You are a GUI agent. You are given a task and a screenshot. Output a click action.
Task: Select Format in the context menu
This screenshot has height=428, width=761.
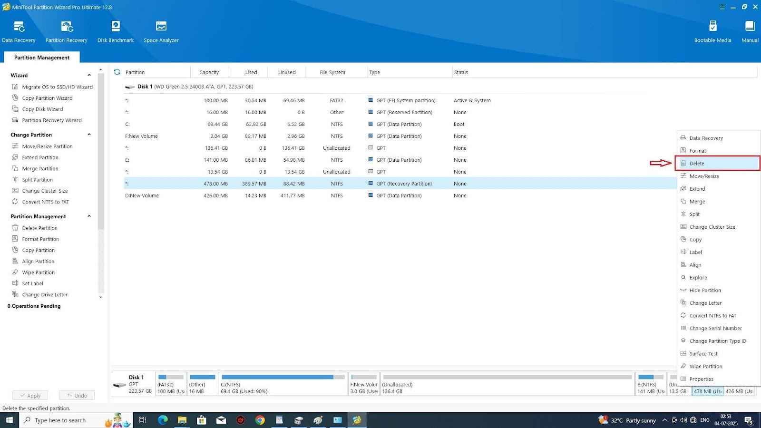click(x=718, y=151)
